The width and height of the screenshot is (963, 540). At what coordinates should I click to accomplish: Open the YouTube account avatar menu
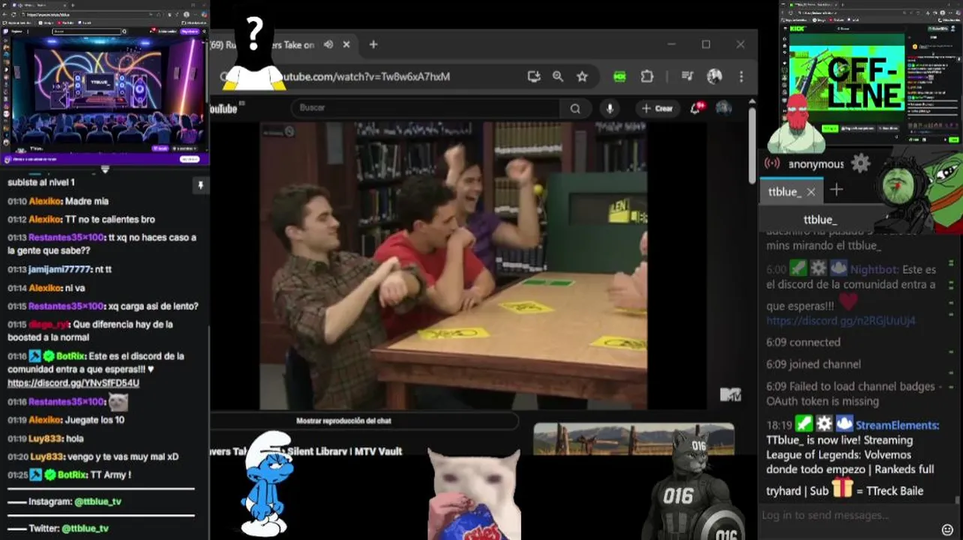pos(724,108)
